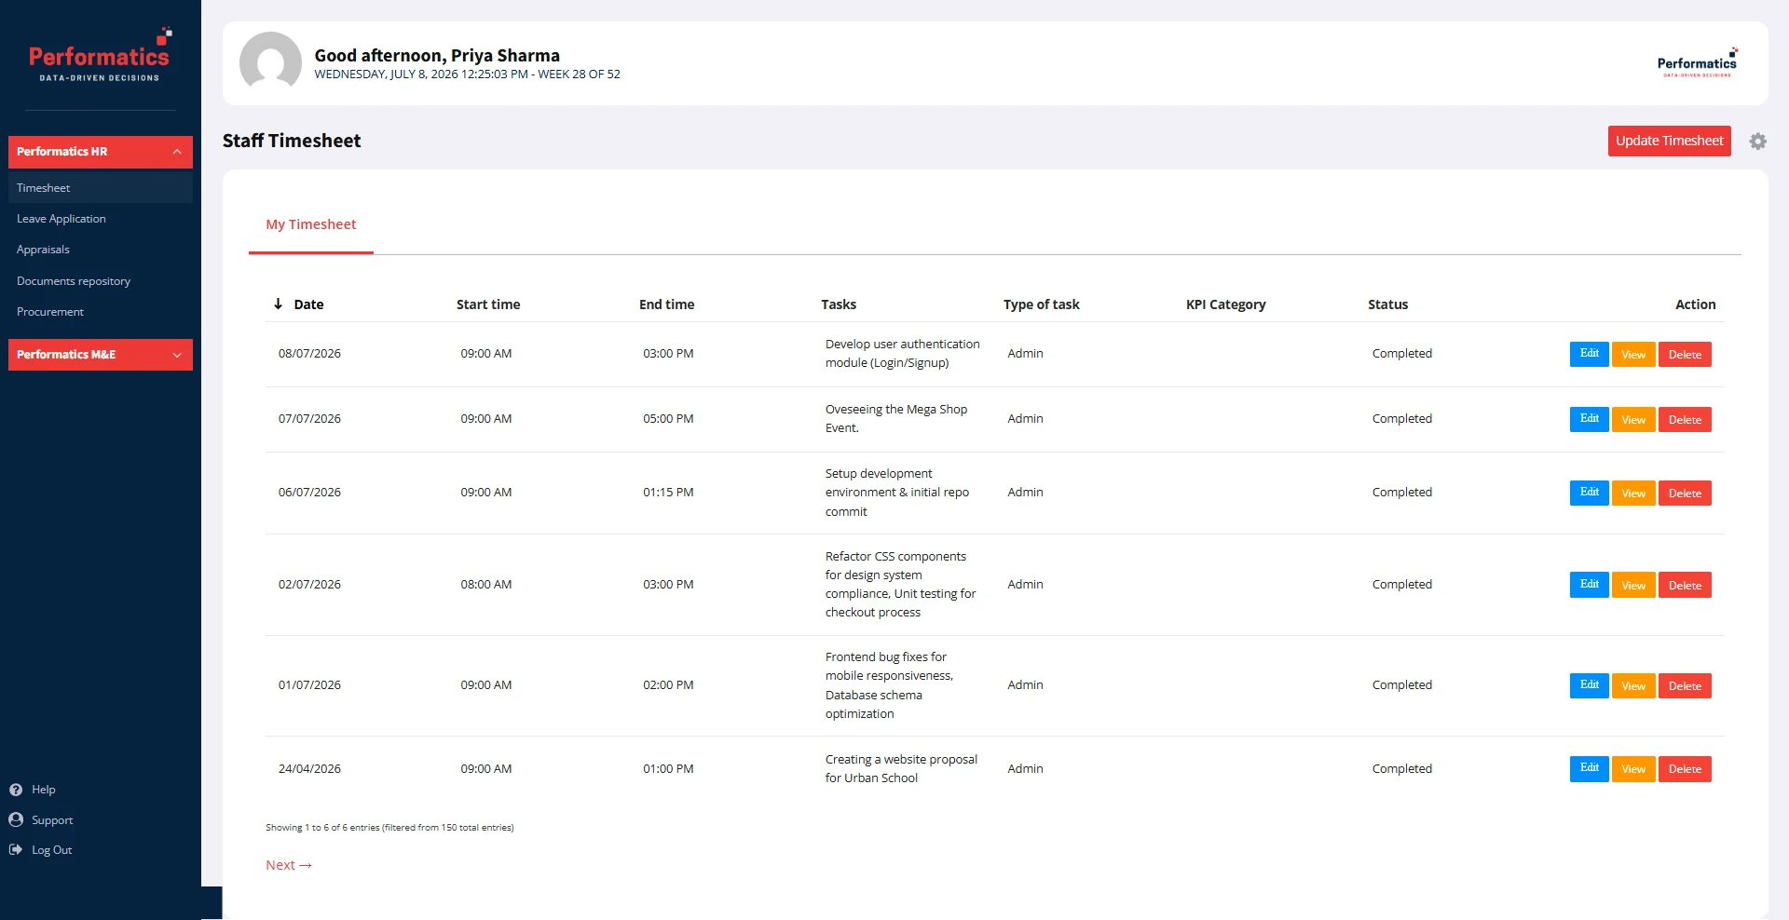This screenshot has width=1789, height=920.
Task: Sort by Type of task column
Action: click(x=1042, y=304)
